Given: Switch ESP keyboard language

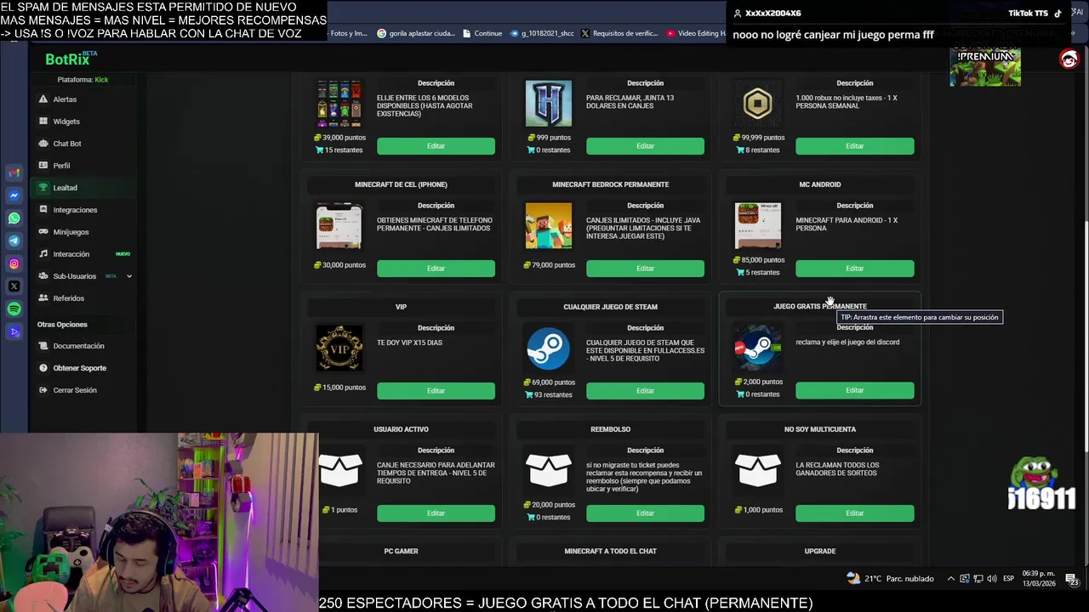Looking at the screenshot, I should point(1008,579).
